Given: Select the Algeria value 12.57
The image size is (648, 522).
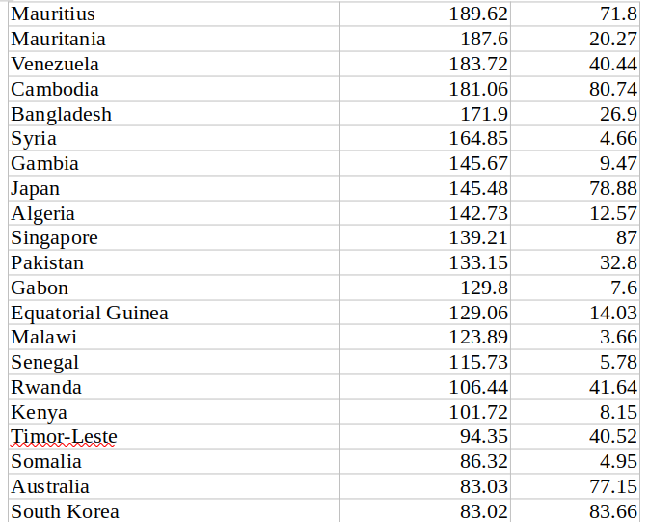Looking at the screenshot, I should coord(576,213).
